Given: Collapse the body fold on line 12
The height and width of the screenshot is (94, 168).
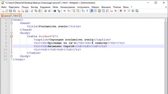Looking at the screenshot, I should click(x=12, y=56).
